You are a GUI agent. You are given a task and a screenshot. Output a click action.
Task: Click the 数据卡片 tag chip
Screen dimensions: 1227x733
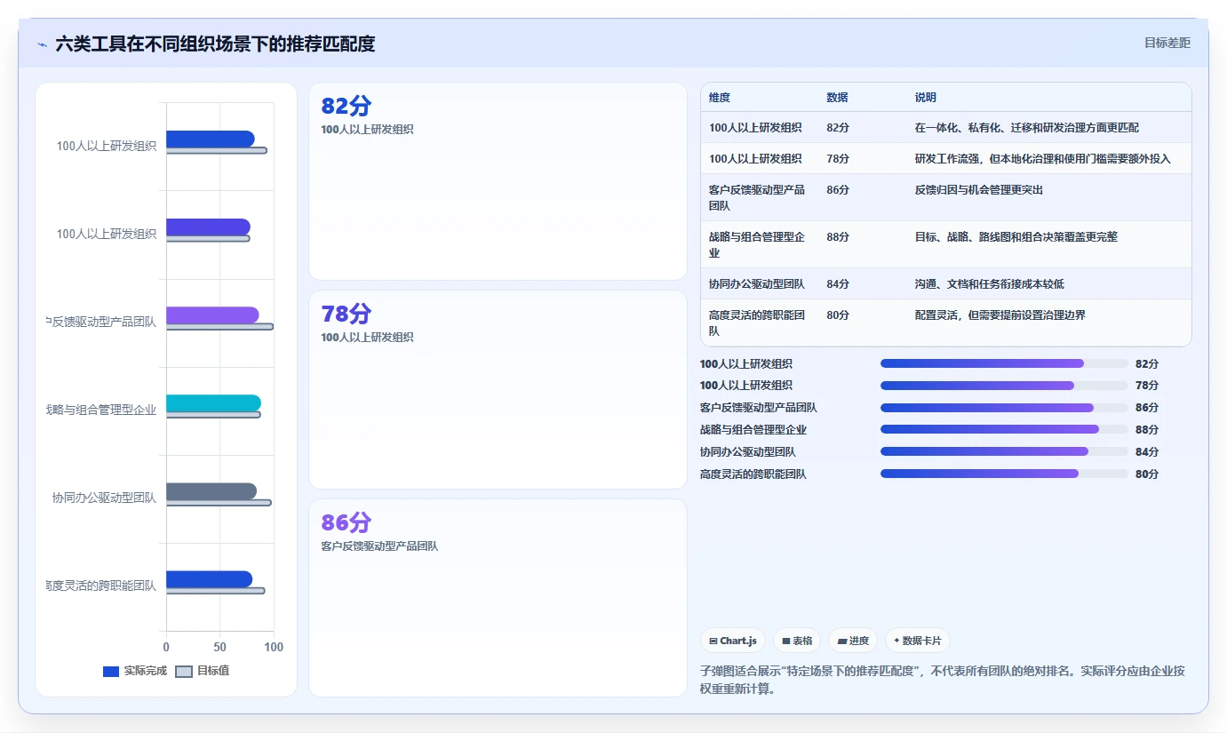[x=918, y=641]
